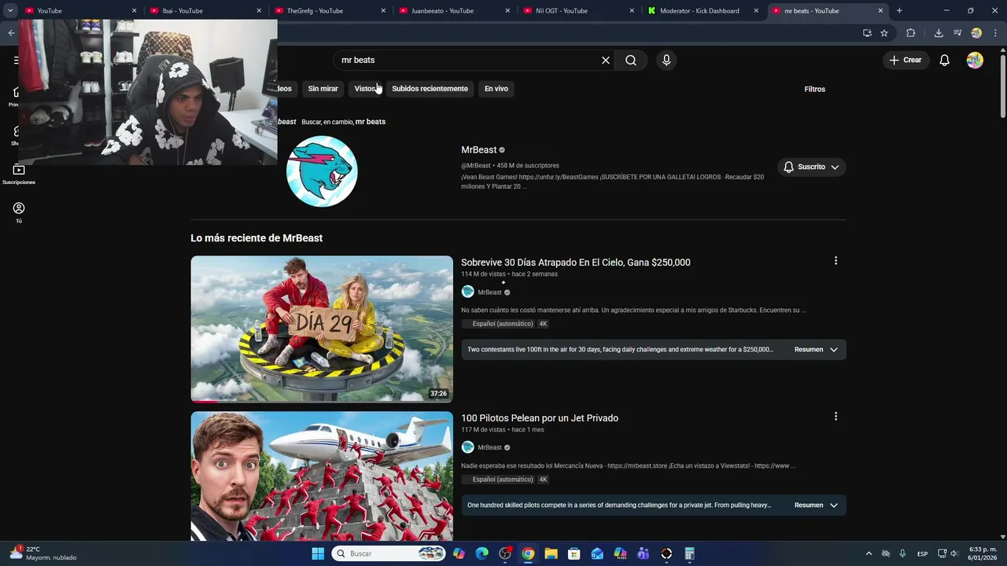Open new browser tab with plus
Viewport: 1007px width, 566px height.
[x=899, y=11]
